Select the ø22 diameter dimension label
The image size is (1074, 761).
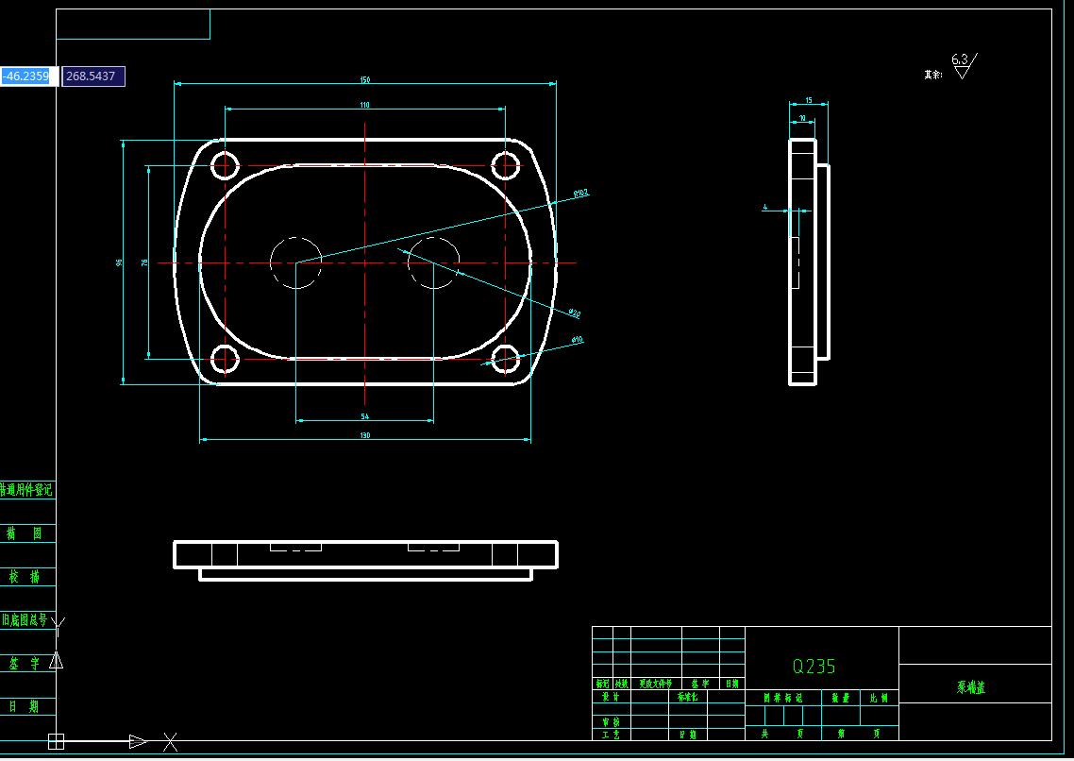[574, 313]
